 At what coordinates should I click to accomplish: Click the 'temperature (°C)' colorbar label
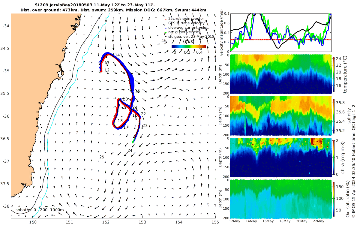click(345, 74)
